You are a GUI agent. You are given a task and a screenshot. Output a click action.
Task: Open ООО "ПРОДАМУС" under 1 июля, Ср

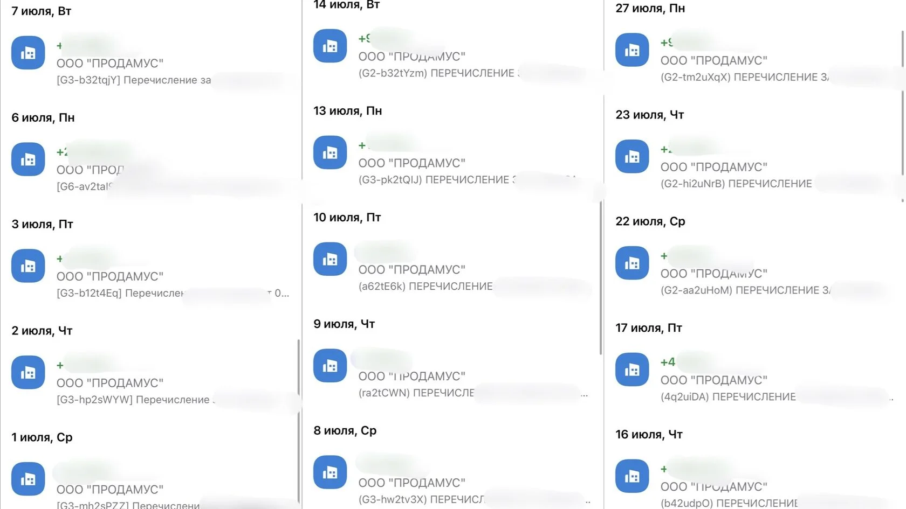[110, 490]
